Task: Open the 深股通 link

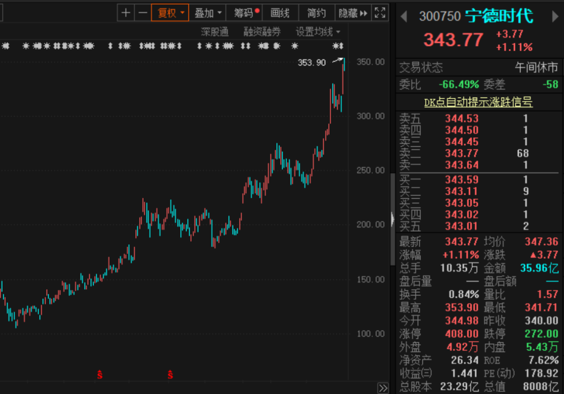Action: (x=215, y=32)
